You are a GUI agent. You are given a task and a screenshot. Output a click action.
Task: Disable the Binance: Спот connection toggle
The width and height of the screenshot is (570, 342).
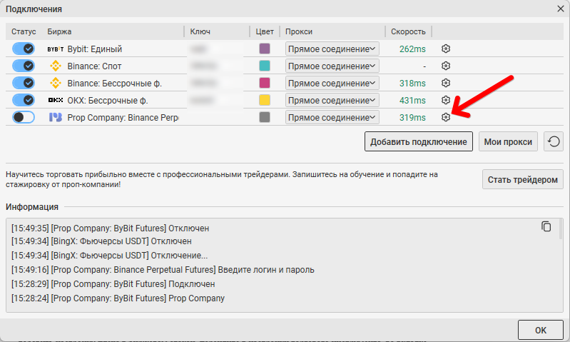(x=24, y=66)
